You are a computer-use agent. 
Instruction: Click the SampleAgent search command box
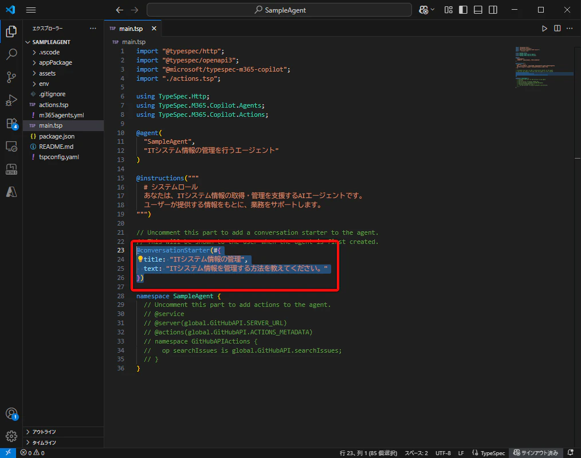279,10
